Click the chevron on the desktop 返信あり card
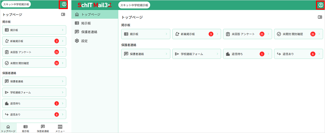The height and width of the screenshot is (133, 325). tap(319, 54)
